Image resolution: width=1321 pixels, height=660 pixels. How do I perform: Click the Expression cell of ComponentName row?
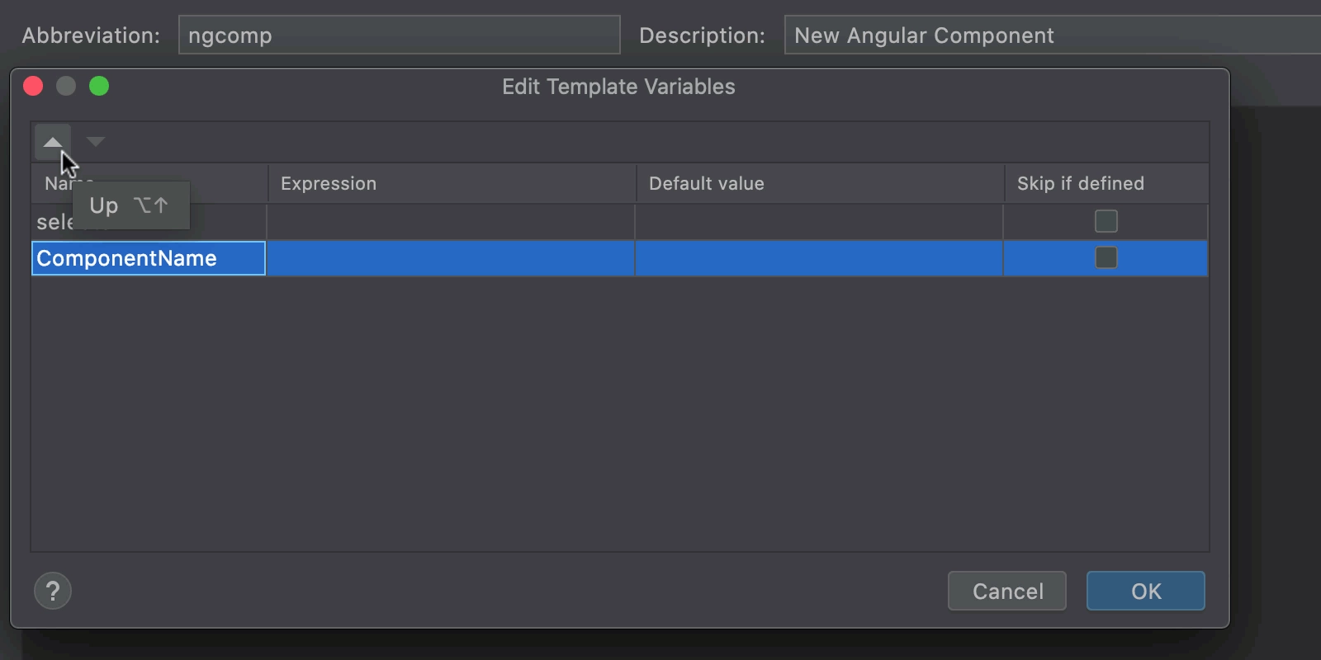pos(451,258)
